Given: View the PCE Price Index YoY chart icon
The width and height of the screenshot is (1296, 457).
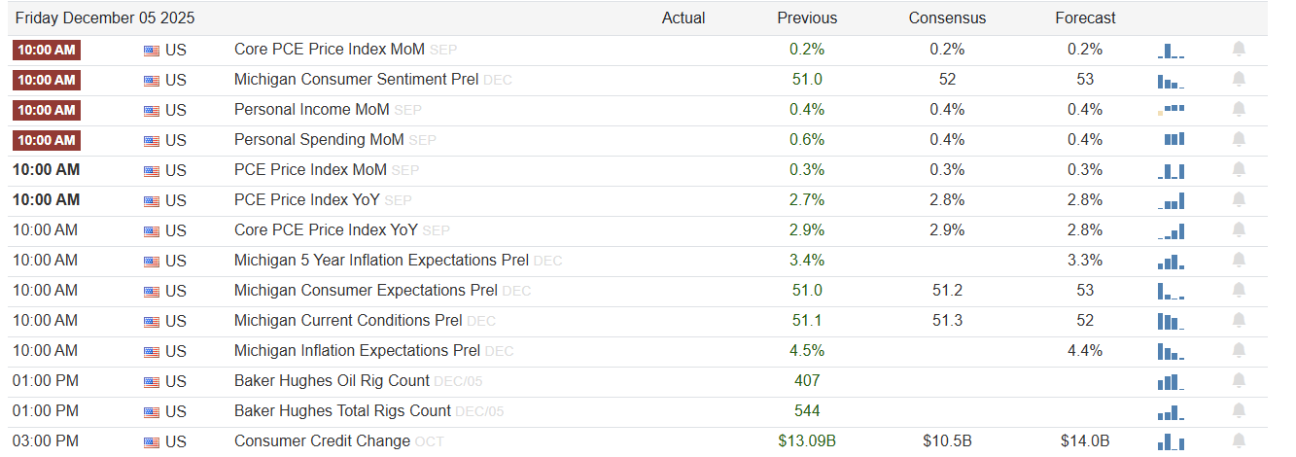Looking at the screenshot, I should pos(1171,200).
